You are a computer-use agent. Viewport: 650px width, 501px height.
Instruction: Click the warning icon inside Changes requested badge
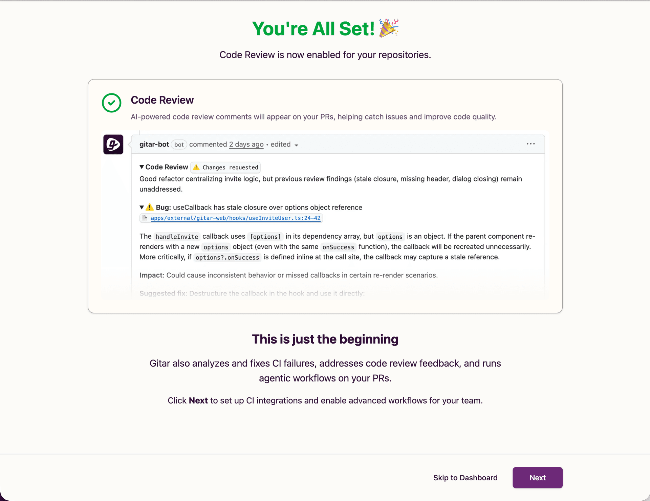196,167
